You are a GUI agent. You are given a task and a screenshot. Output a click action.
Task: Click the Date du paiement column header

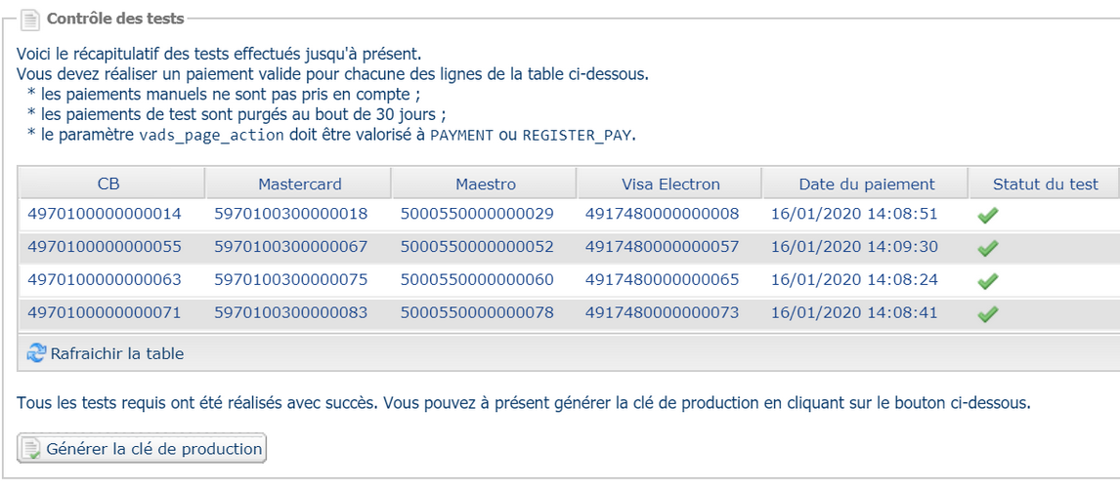(867, 184)
